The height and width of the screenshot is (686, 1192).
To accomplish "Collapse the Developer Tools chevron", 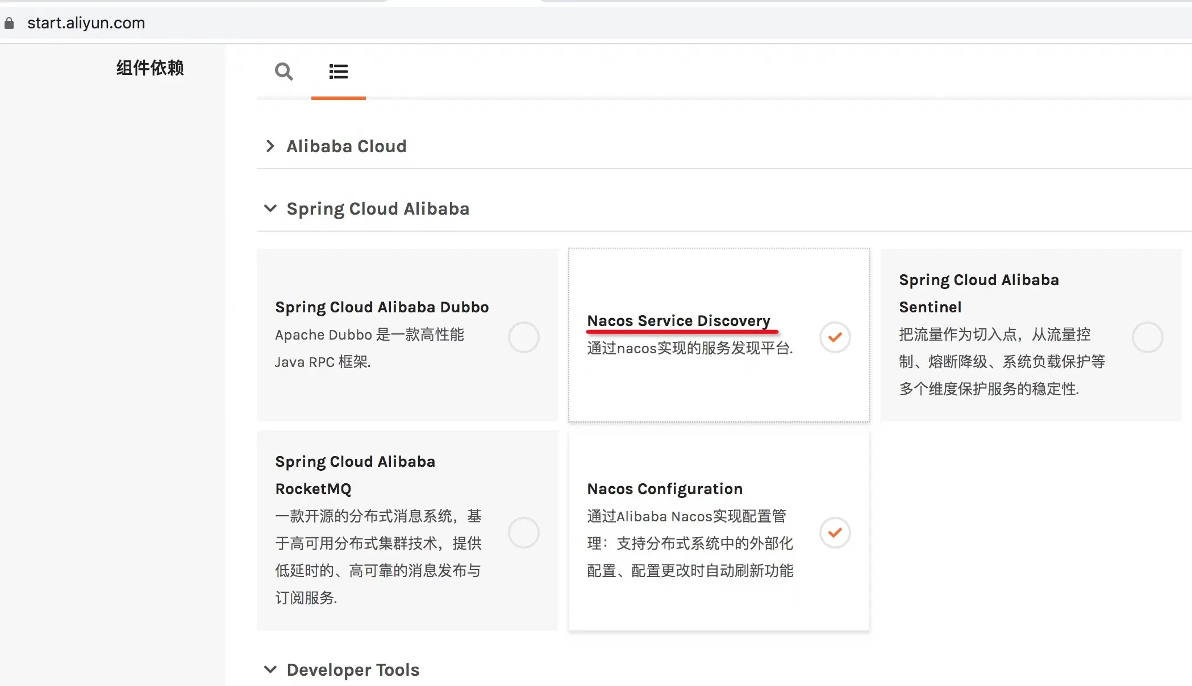I will (x=270, y=670).
